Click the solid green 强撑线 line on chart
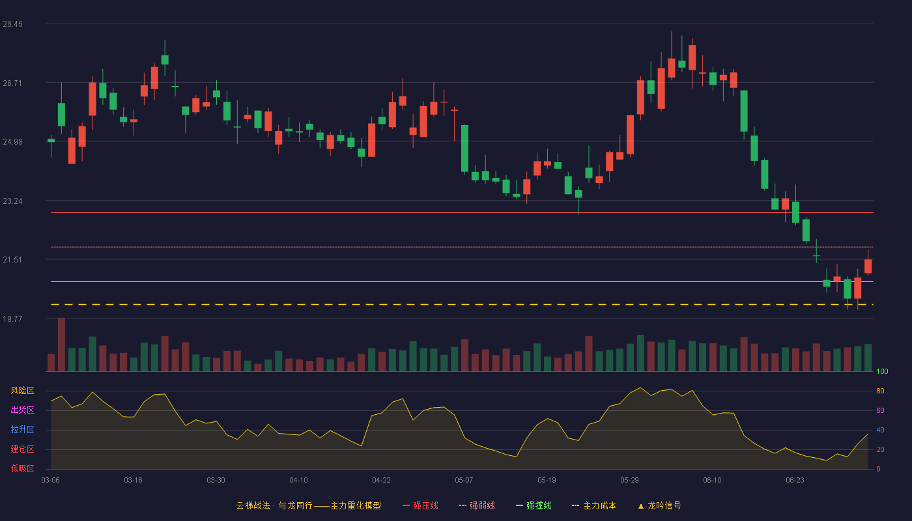This screenshot has width=912, height=521. (462, 282)
